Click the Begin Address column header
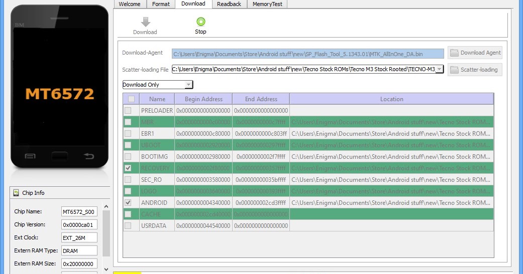 point(203,99)
